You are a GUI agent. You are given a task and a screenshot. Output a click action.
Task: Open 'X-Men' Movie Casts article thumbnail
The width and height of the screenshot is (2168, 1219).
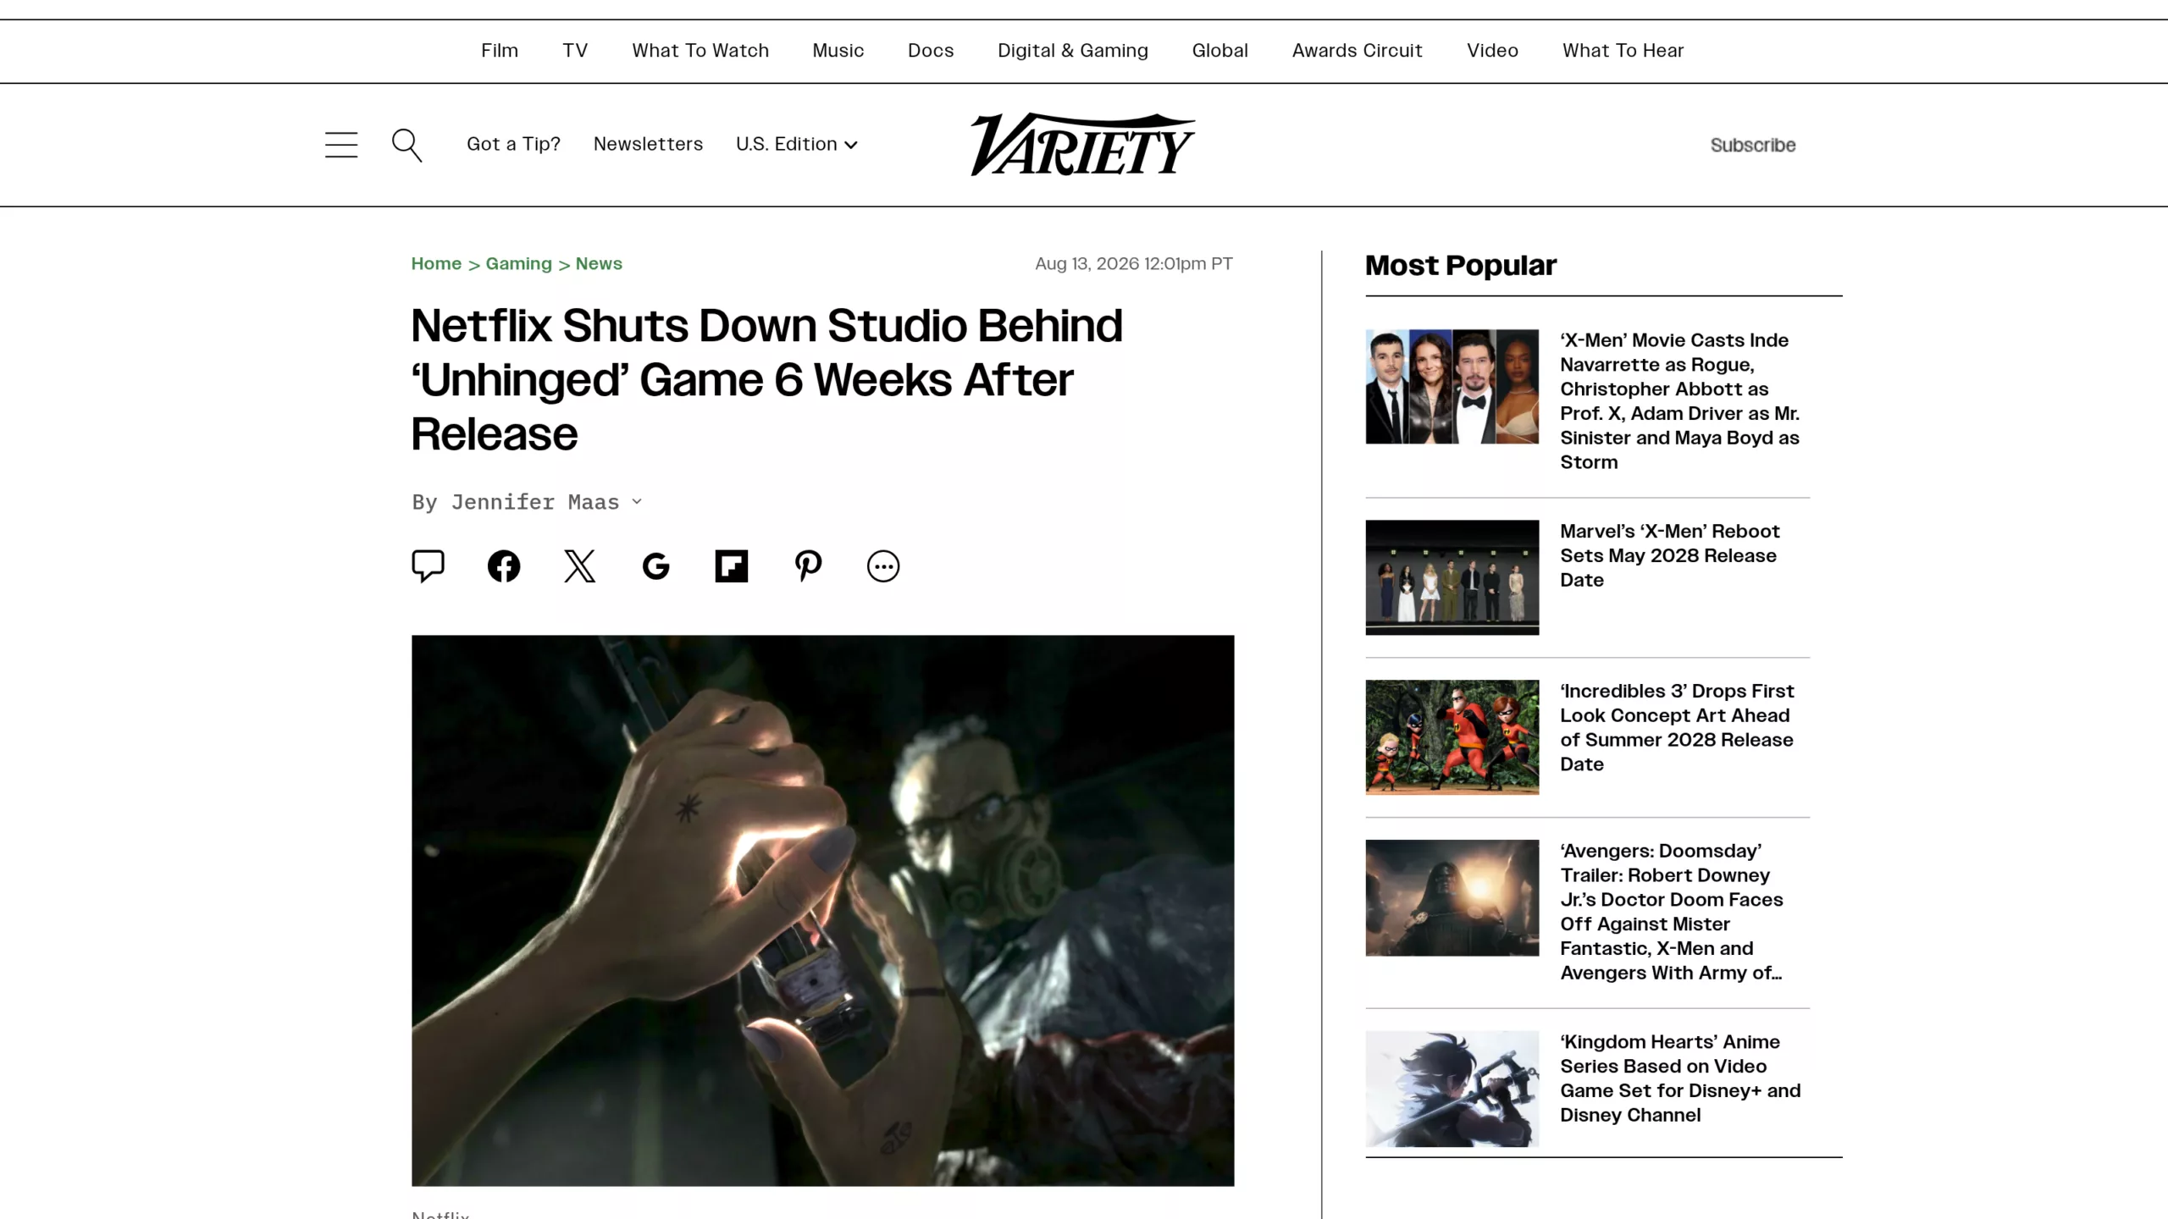click(1452, 386)
